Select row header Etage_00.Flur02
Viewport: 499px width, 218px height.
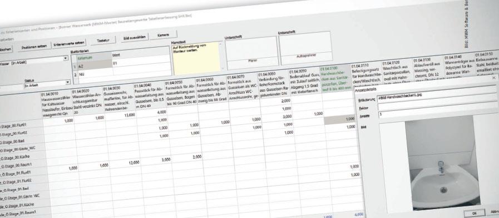[x=21, y=133]
